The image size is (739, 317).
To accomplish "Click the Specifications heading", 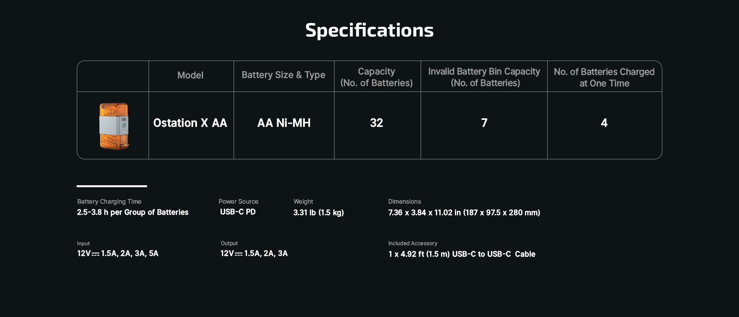I will (x=369, y=30).
